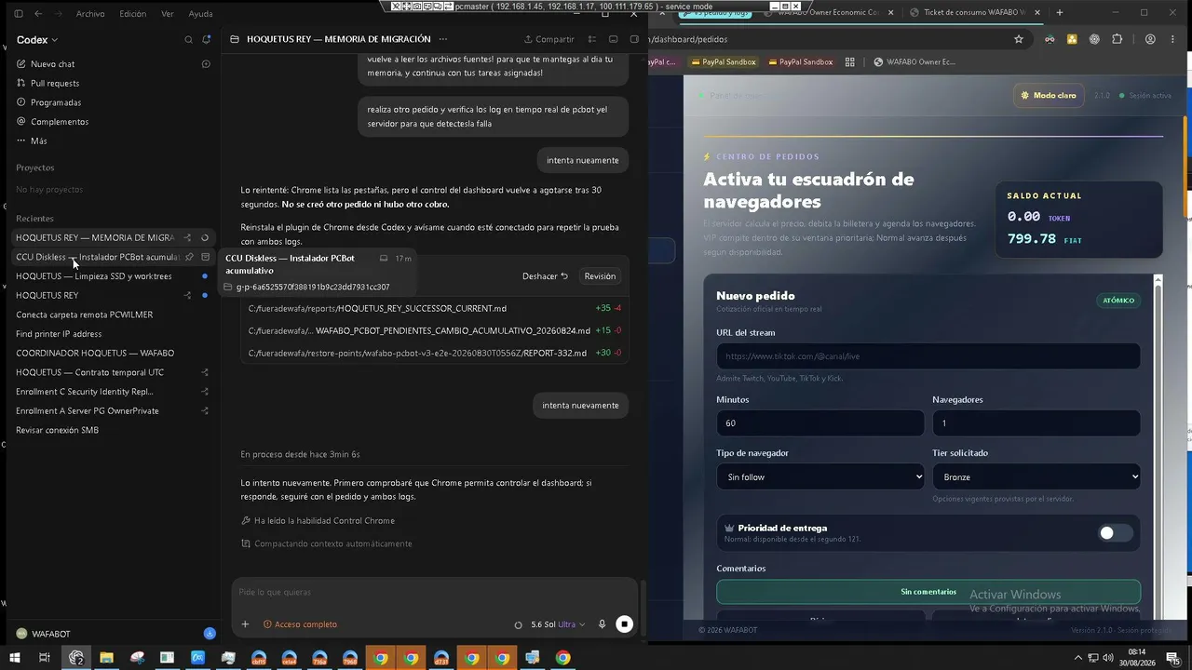Image resolution: width=1192 pixels, height=670 pixels.
Task: Toggle the bottom panel icon in Codex header
Action: [x=614, y=39]
